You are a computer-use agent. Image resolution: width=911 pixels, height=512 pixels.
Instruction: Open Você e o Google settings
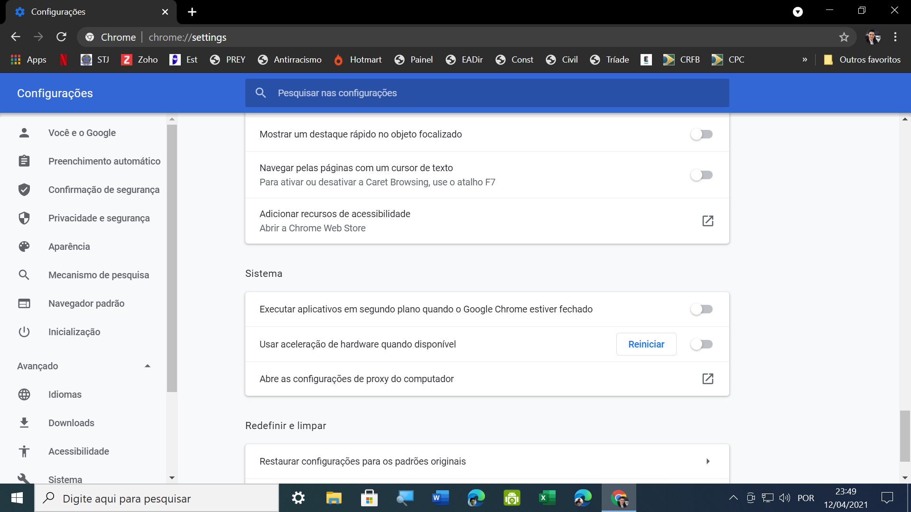pos(82,133)
